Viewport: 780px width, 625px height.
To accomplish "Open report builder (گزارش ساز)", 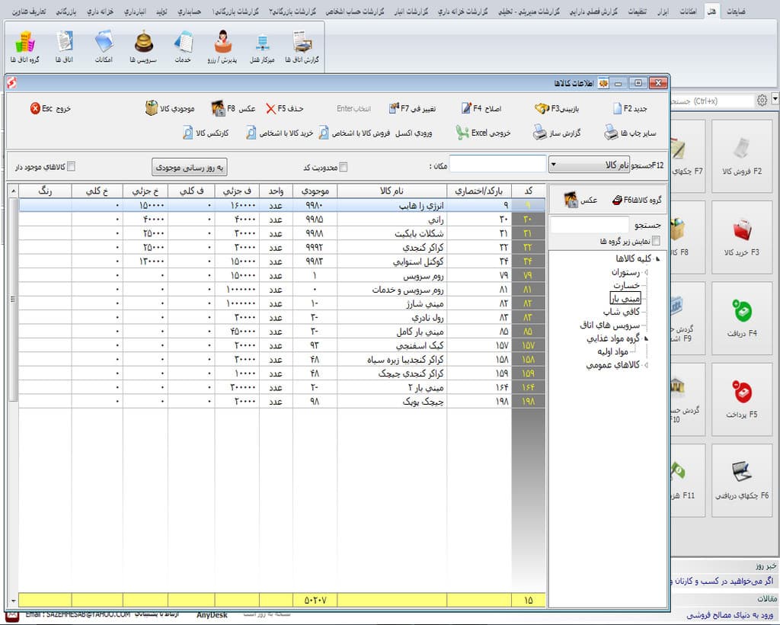I will 557,133.
